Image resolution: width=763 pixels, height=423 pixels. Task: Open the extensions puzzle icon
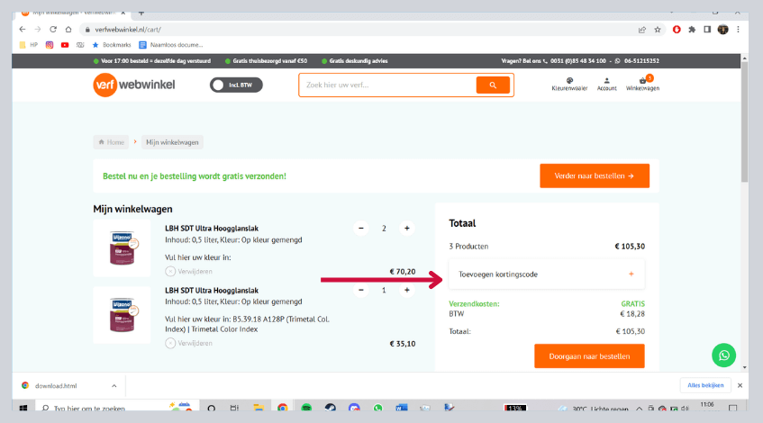[x=692, y=30]
